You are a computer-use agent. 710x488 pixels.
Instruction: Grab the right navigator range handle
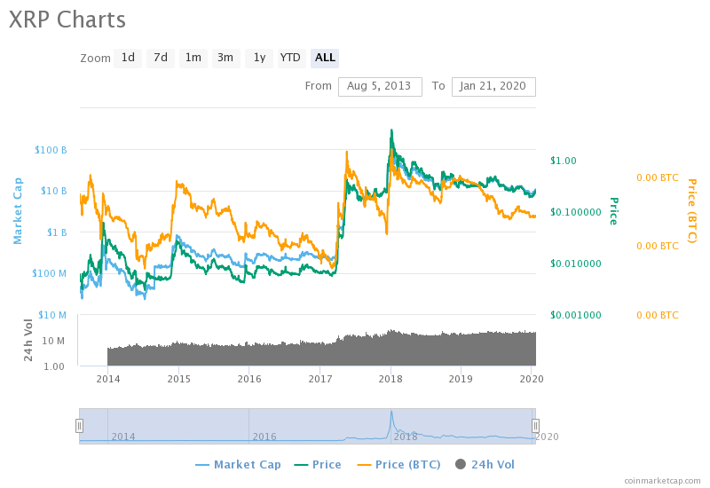click(535, 426)
